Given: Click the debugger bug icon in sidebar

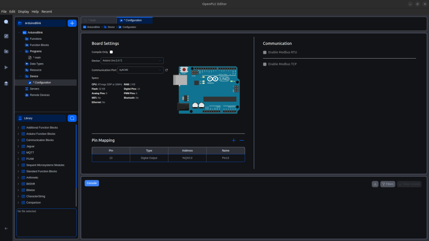Looking at the screenshot, I should pos(6,84).
